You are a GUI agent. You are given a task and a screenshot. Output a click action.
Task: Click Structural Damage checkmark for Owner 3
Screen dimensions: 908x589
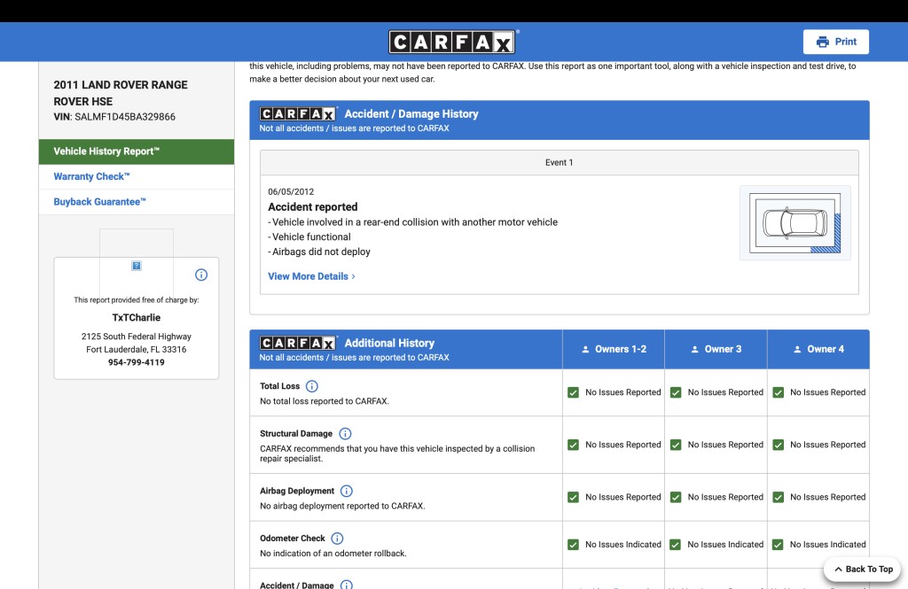[676, 445]
